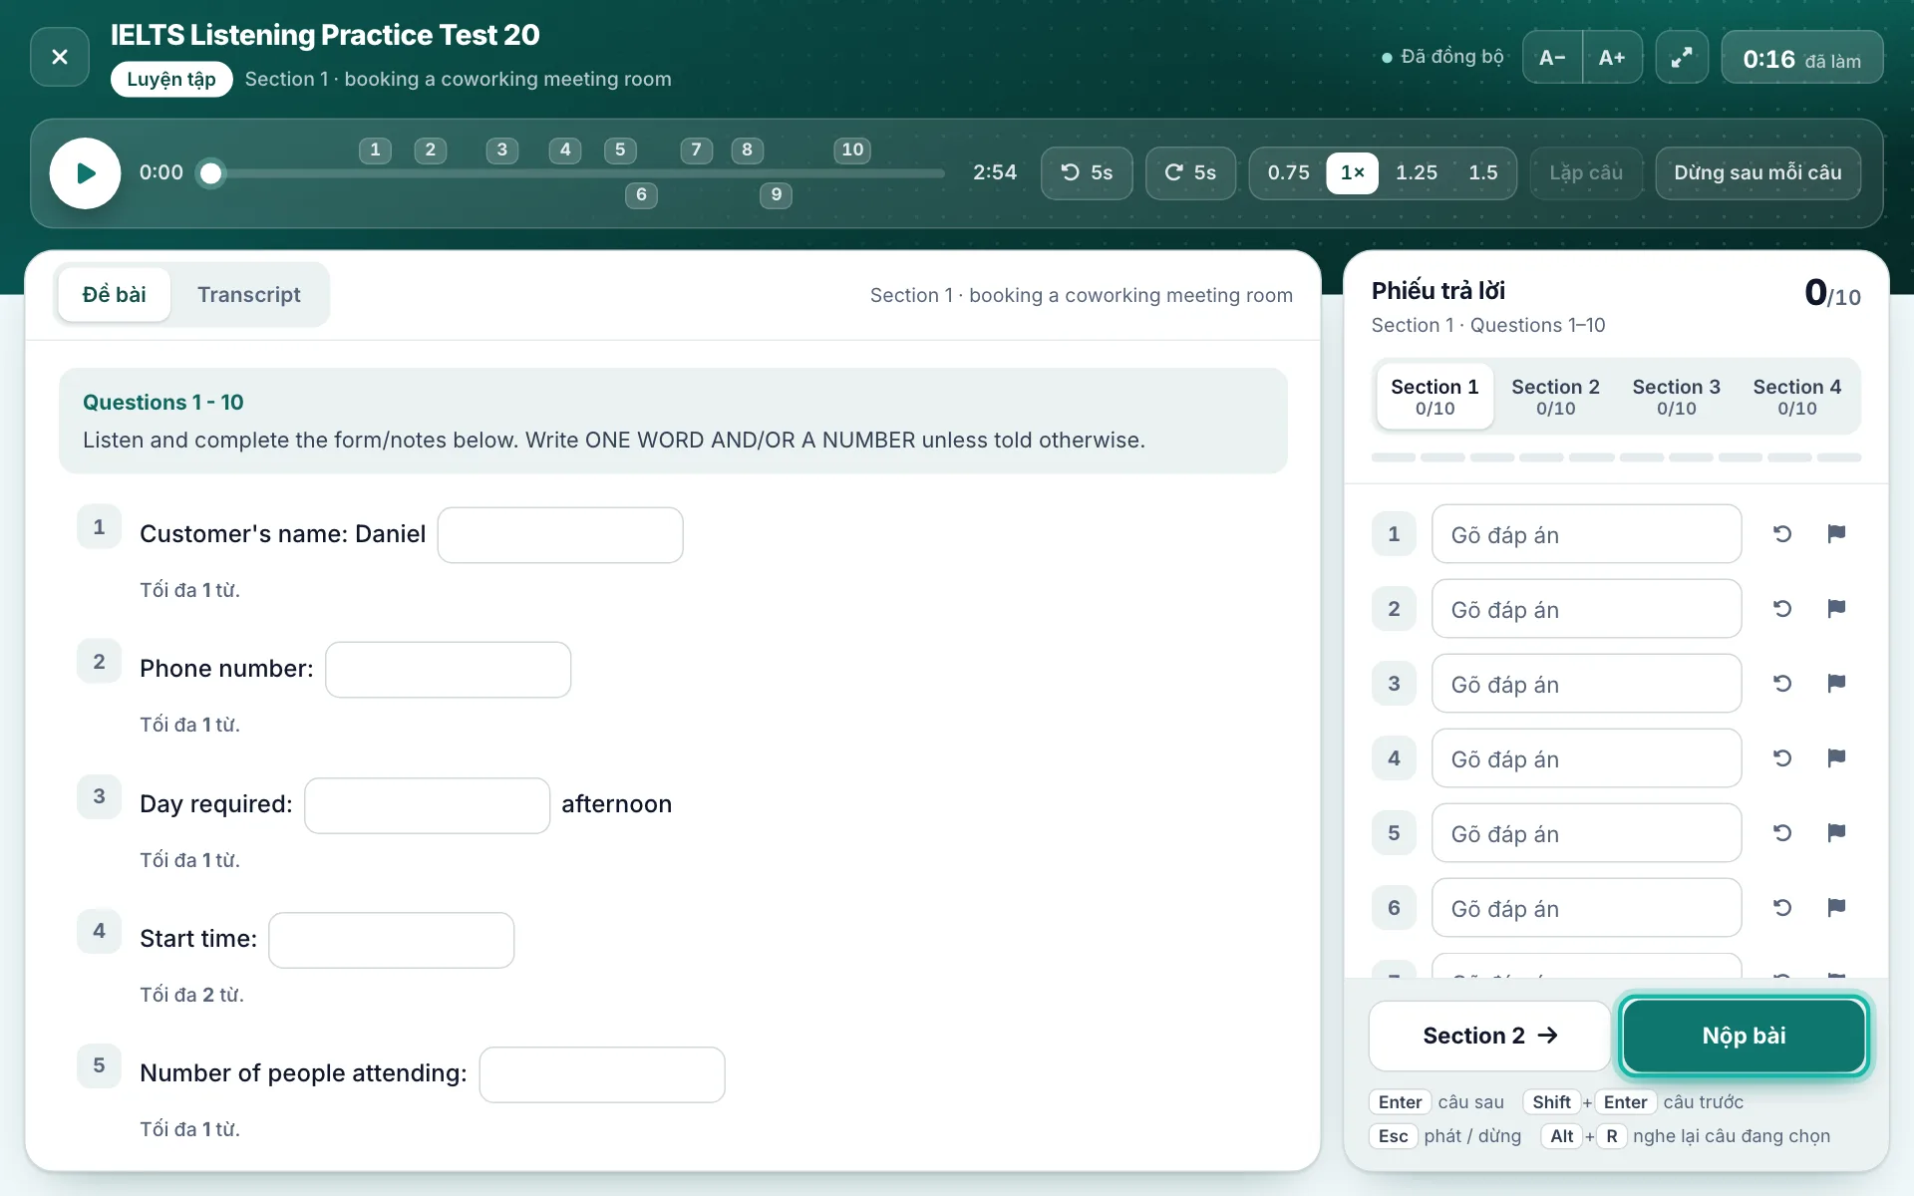The image size is (1914, 1196).
Task: Switch to the Transcript tab
Action: pyautogui.click(x=249, y=295)
